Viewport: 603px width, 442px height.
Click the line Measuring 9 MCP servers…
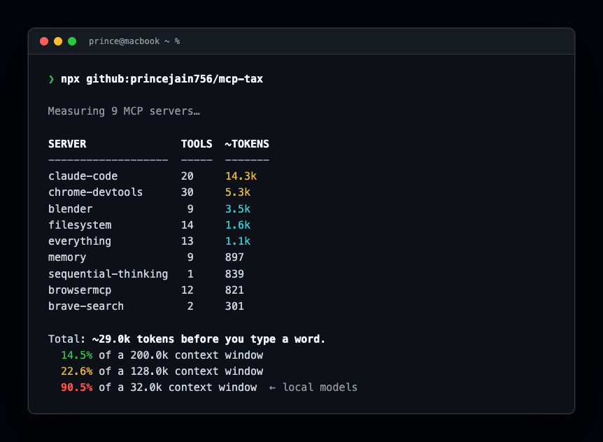[124, 111]
